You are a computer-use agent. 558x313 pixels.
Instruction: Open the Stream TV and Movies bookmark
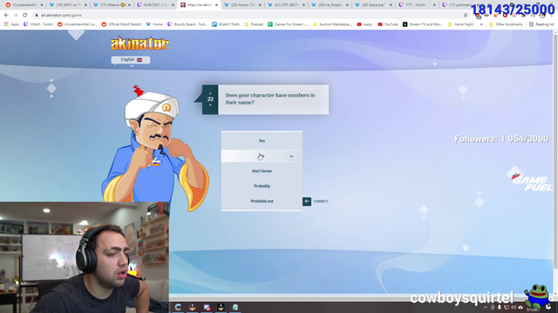423,24
